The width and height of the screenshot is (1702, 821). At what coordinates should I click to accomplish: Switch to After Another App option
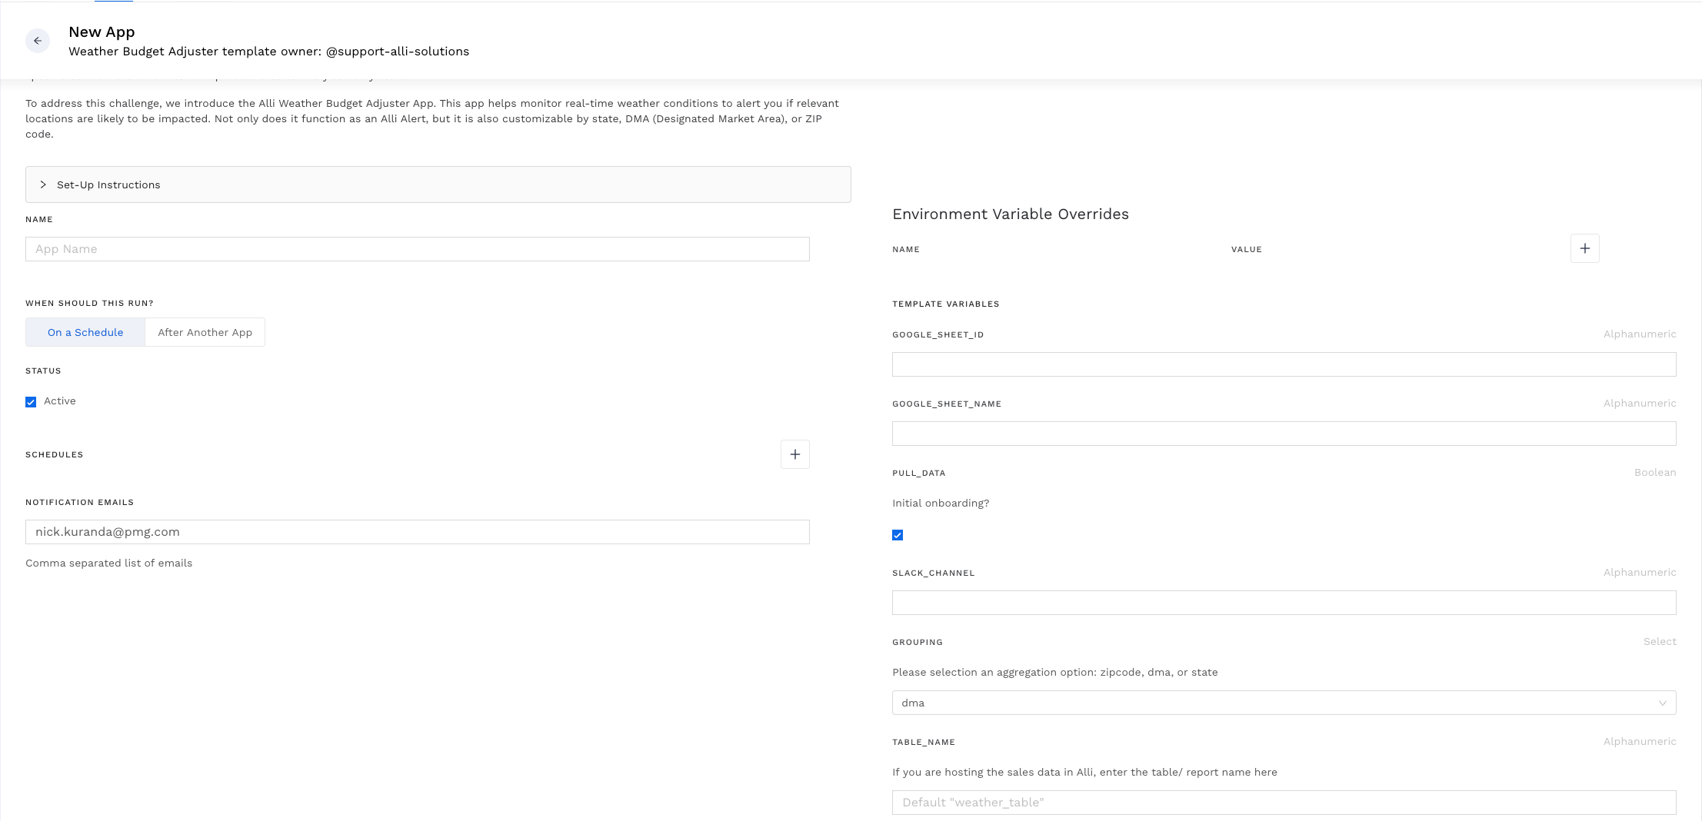click(x=205, y=332)
